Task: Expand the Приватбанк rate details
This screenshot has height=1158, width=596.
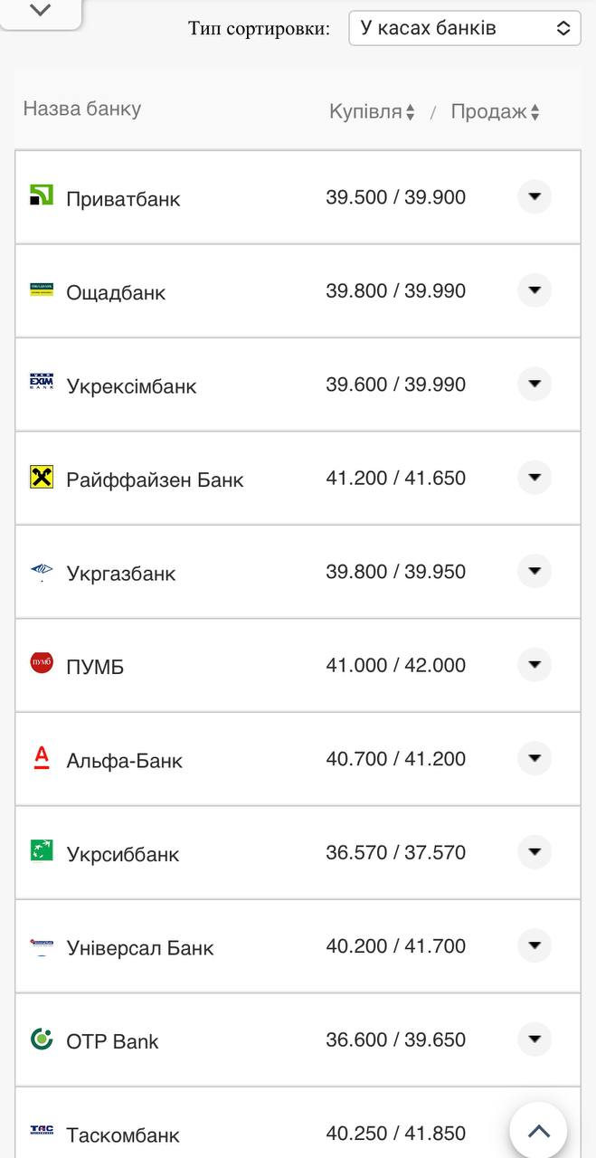Action: 535,196
